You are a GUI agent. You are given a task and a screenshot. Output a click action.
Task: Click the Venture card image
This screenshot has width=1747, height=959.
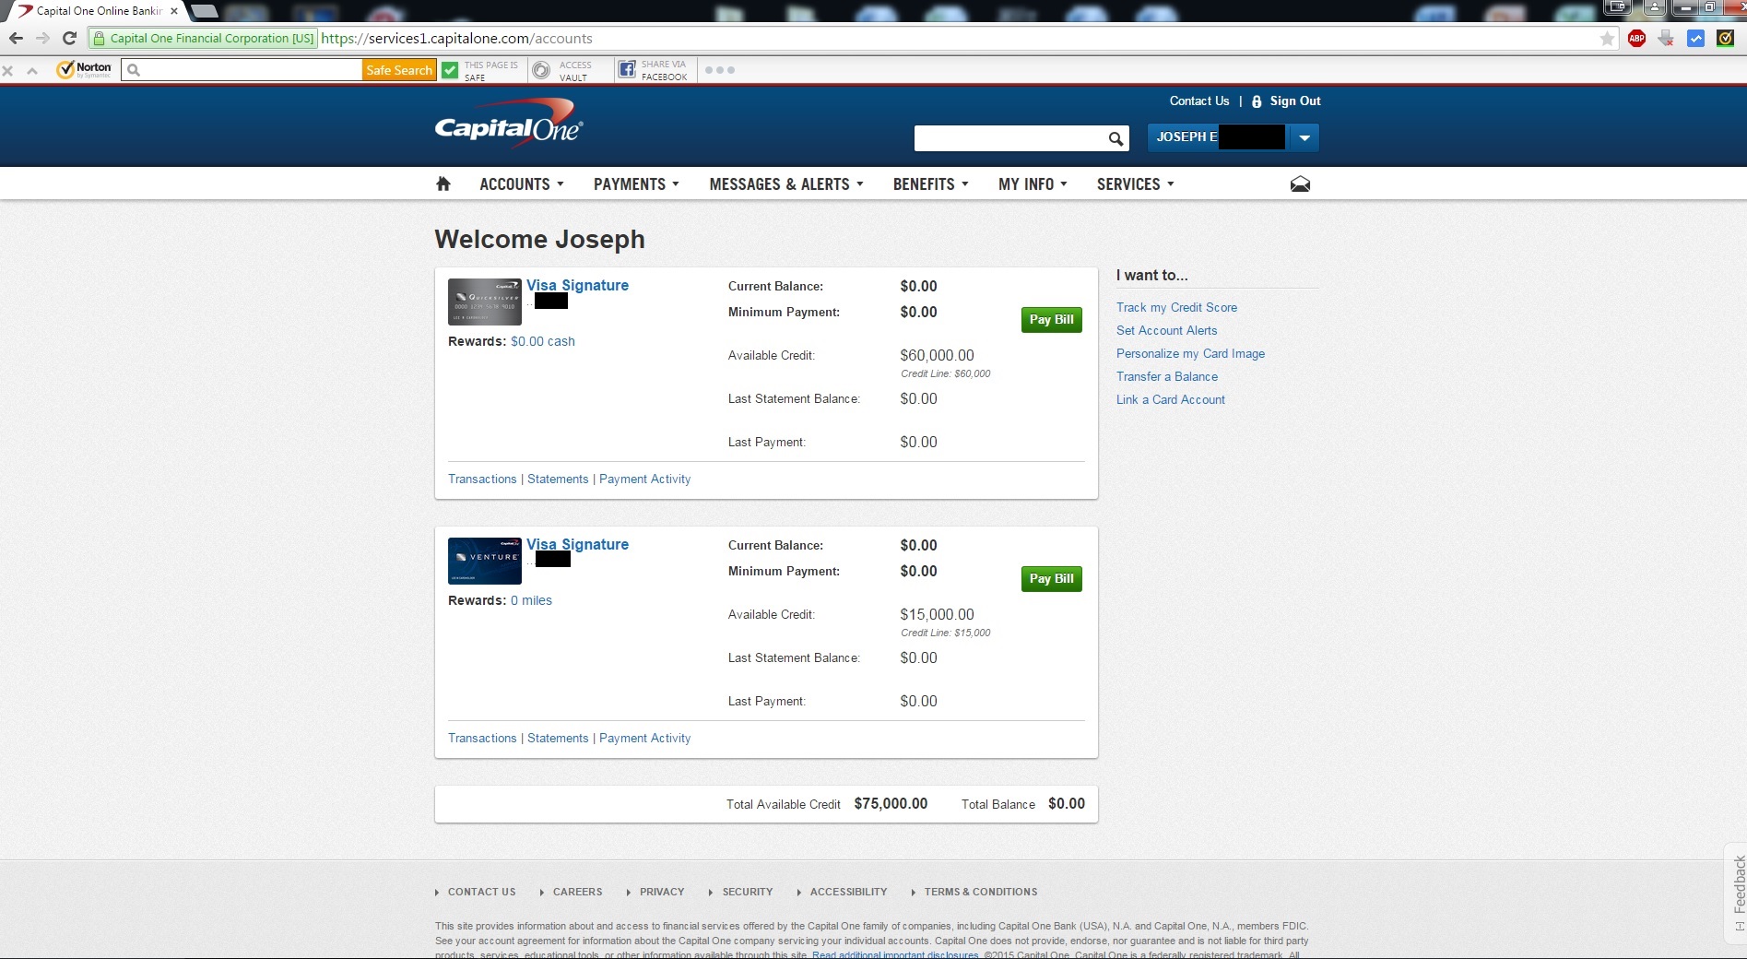[x=485, y=561]
